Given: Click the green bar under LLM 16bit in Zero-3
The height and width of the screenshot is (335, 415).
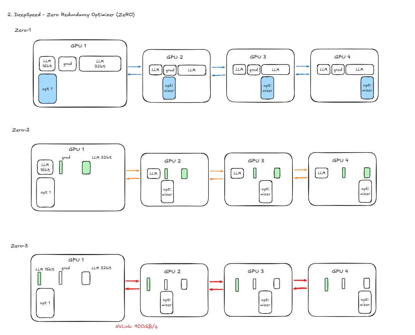Looking at the screenshot, I should [39, 279].
